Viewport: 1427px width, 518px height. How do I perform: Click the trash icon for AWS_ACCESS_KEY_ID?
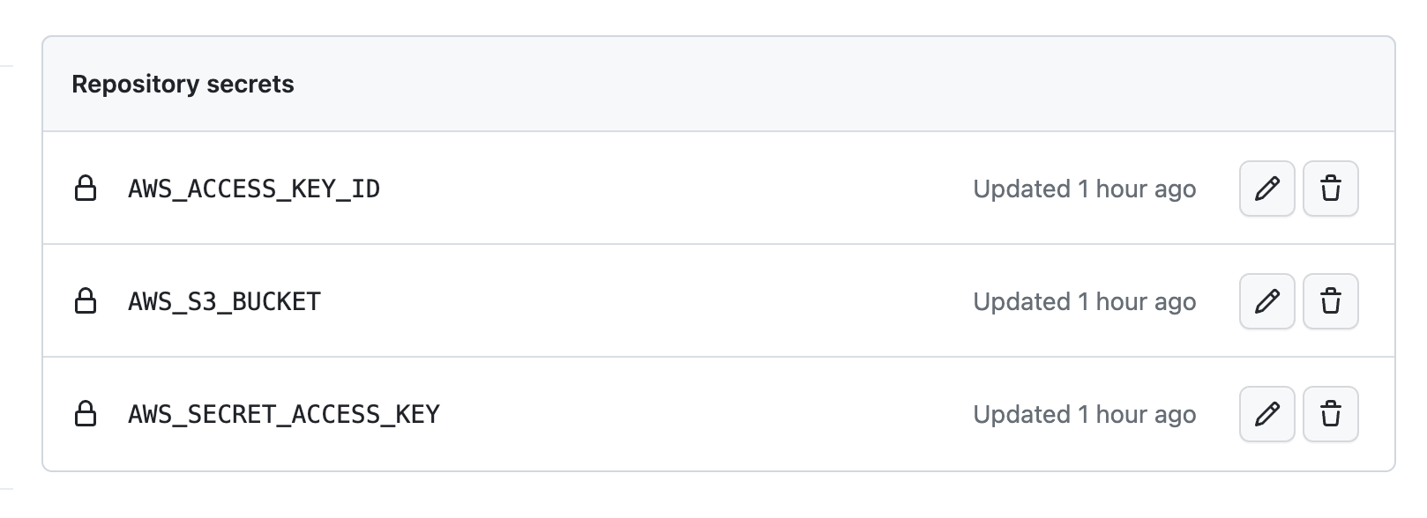(1330, 189)
